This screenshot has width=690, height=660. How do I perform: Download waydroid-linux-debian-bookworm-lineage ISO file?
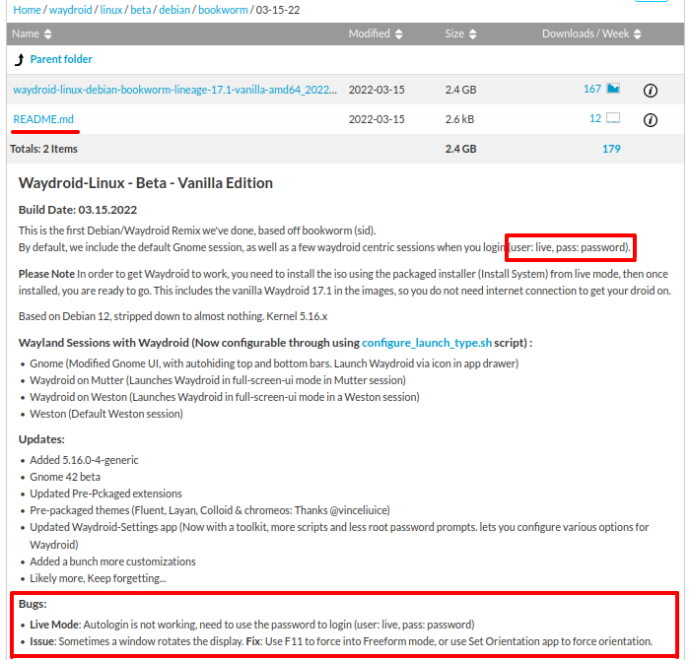174,90
